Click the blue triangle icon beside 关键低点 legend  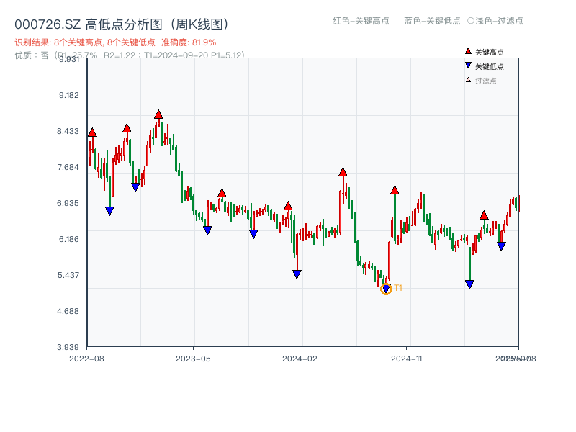point(467,66)
